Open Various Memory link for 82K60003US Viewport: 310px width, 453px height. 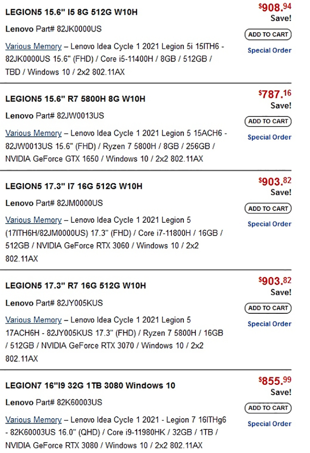(x=33, y=420)
